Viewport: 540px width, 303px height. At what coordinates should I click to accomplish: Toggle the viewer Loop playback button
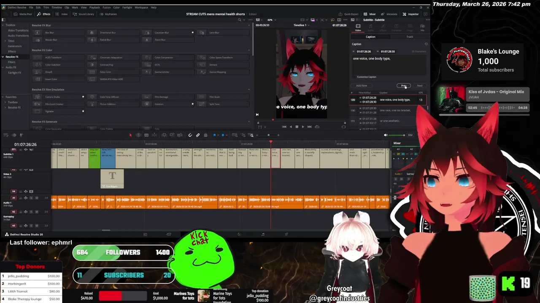[x=317, y=127]
